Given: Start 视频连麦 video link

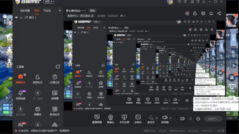Looking at the screenshot, I should pos(20,95).
